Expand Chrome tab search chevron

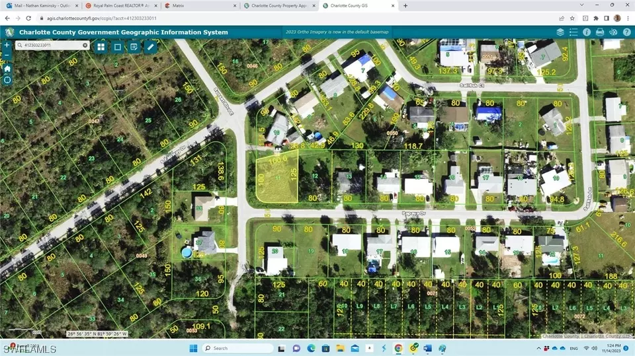pos(581,5)
